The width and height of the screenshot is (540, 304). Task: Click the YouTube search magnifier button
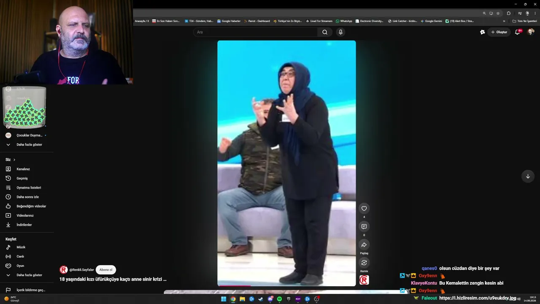click(325, 32)
